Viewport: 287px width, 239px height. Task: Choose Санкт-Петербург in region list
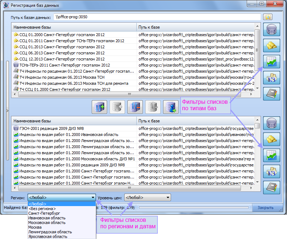[62, 213]
